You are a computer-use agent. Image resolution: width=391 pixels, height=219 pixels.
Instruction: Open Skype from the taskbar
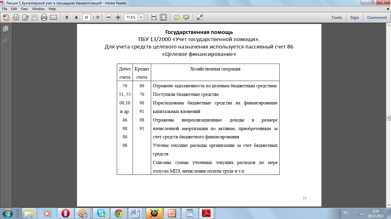coord(101,213)
